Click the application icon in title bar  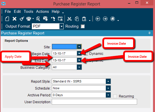pyautogui.click(x=3, y=4)
